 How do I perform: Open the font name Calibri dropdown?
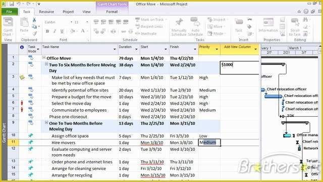point(71,22)
